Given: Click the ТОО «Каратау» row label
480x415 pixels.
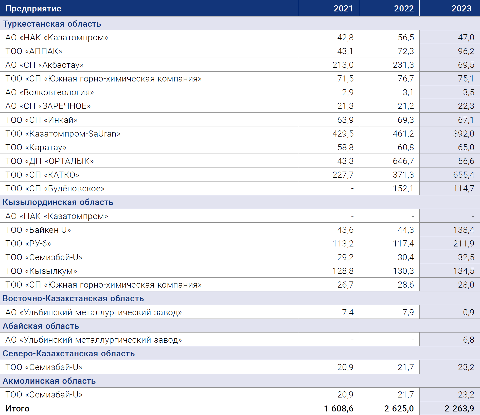Looking at the screenshot, I should click(36, 147).
